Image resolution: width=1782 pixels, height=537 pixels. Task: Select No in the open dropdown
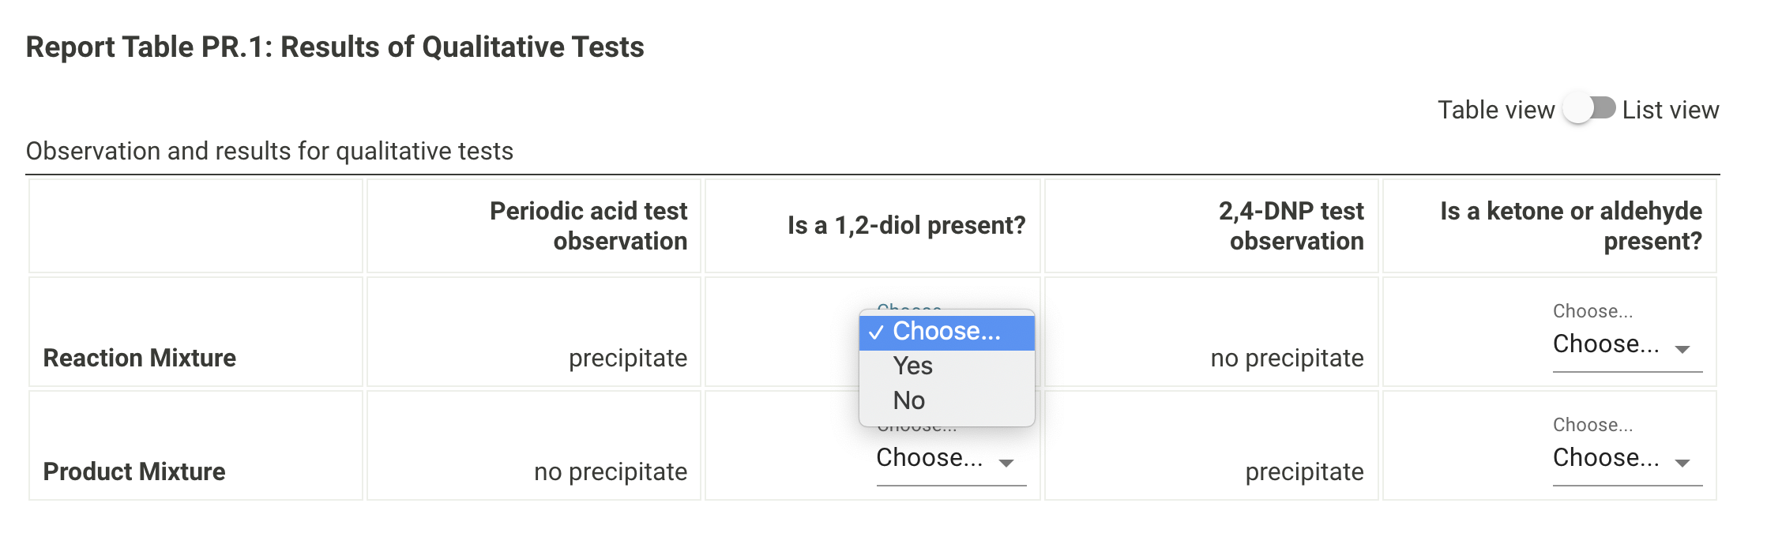tap(909, 400)
